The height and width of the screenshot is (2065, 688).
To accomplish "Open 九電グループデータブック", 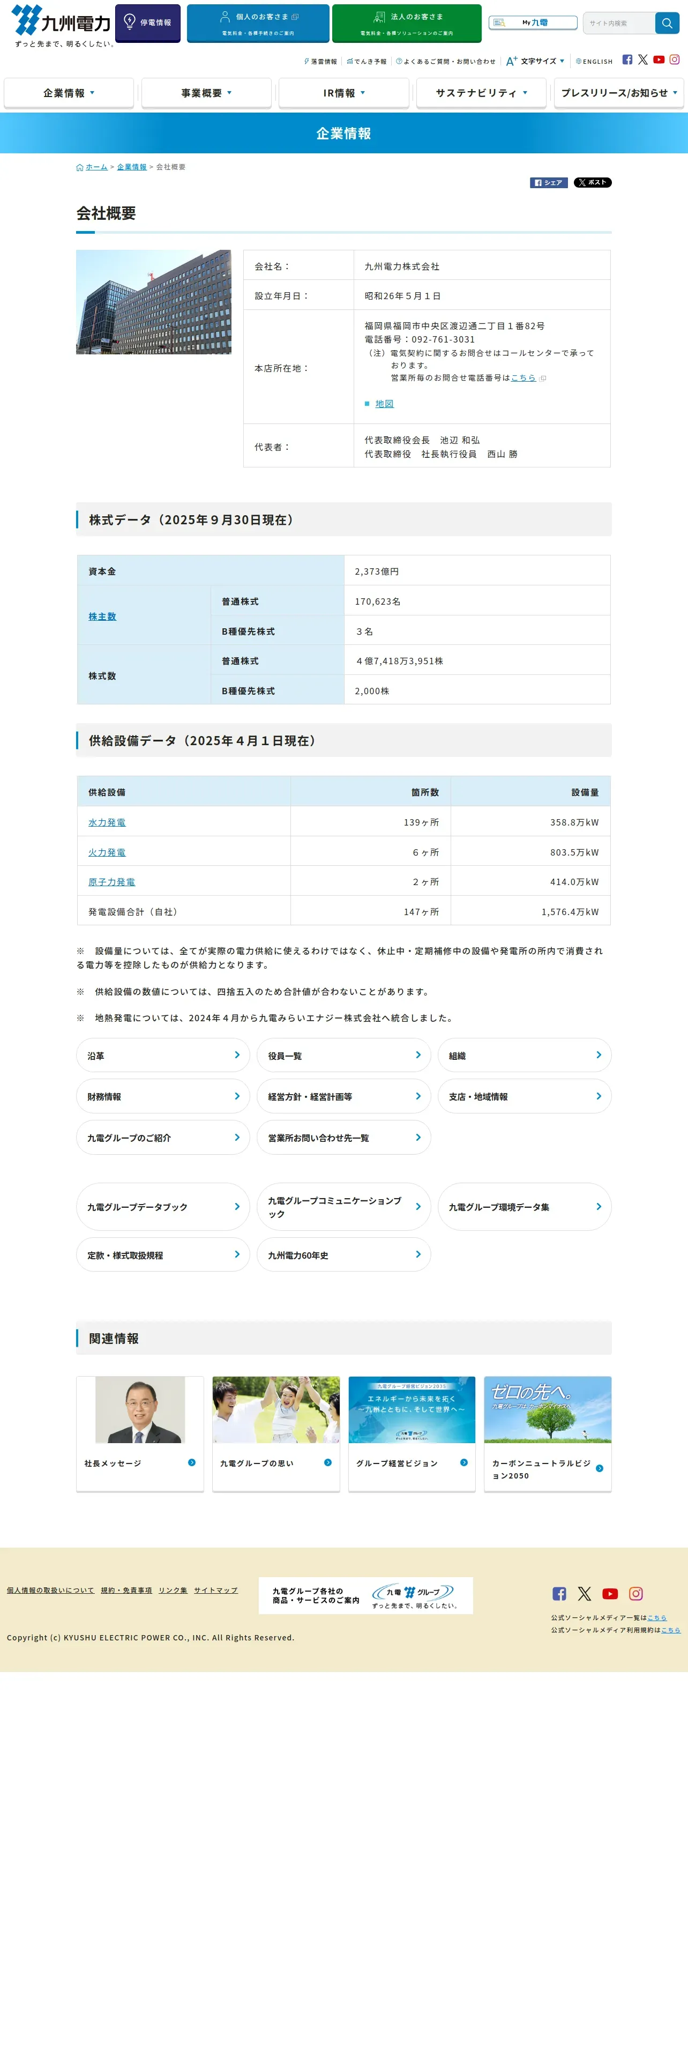I will tap(163, 1206).
